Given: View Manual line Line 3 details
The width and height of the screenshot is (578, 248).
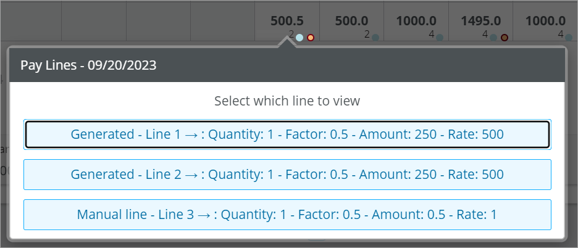Looking at the screenshot, I should pos(287,215).
